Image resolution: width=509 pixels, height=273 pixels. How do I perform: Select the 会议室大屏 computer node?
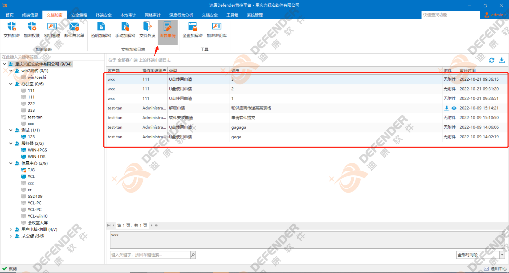coord(38,223)
